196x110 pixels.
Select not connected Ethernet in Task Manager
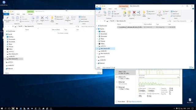pos(125,83)
